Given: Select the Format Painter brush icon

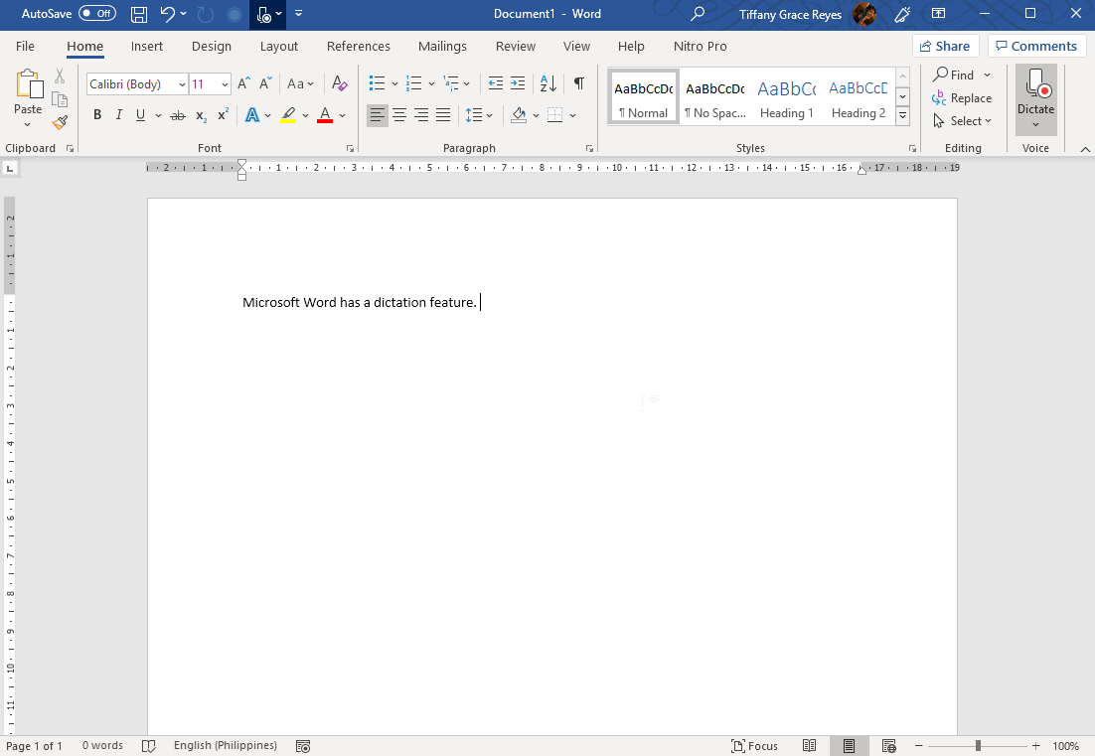Looking at the screenshot, I should pyautogui.click(x=60, y=123).
